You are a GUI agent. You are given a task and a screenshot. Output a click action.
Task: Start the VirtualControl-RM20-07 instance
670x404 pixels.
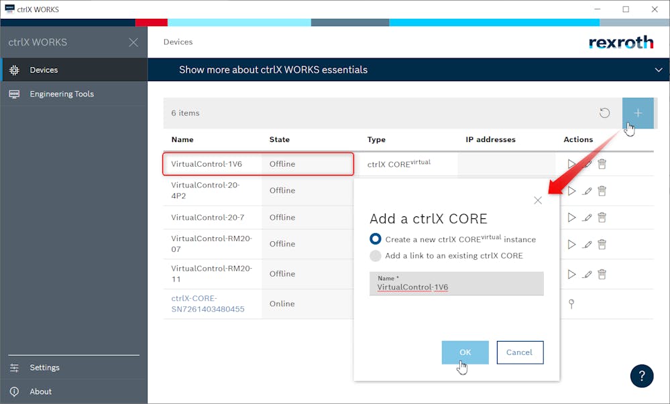(571, 245)
